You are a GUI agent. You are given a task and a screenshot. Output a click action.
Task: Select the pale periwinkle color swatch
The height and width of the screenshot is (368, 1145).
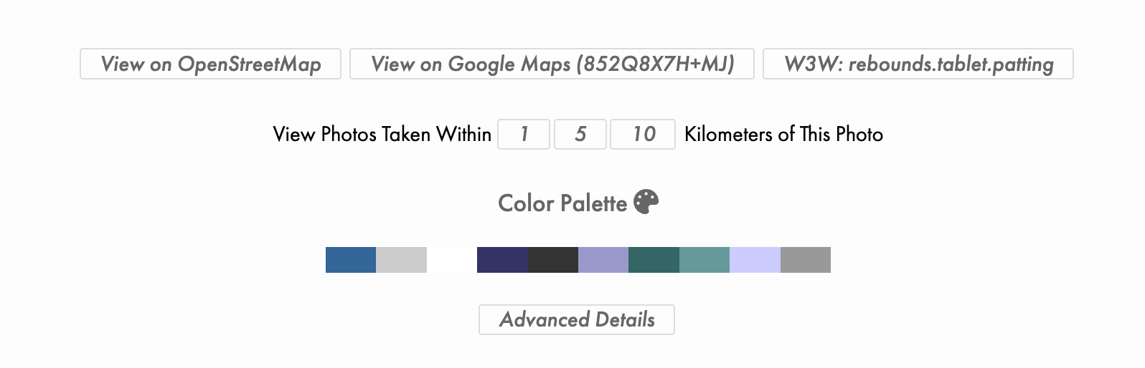click(755, 260)
